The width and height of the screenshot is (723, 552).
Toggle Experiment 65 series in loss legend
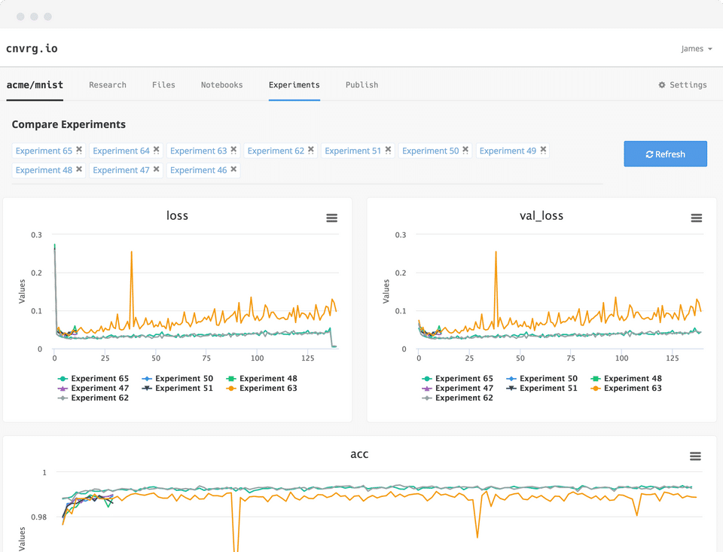coord(93,379)
